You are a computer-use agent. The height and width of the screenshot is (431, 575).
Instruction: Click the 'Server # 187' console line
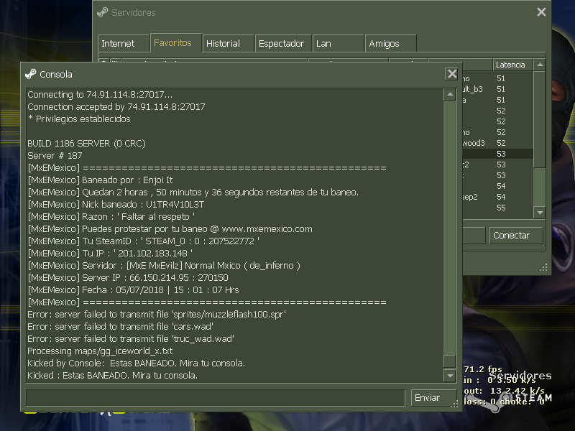[x=55, y=155]
